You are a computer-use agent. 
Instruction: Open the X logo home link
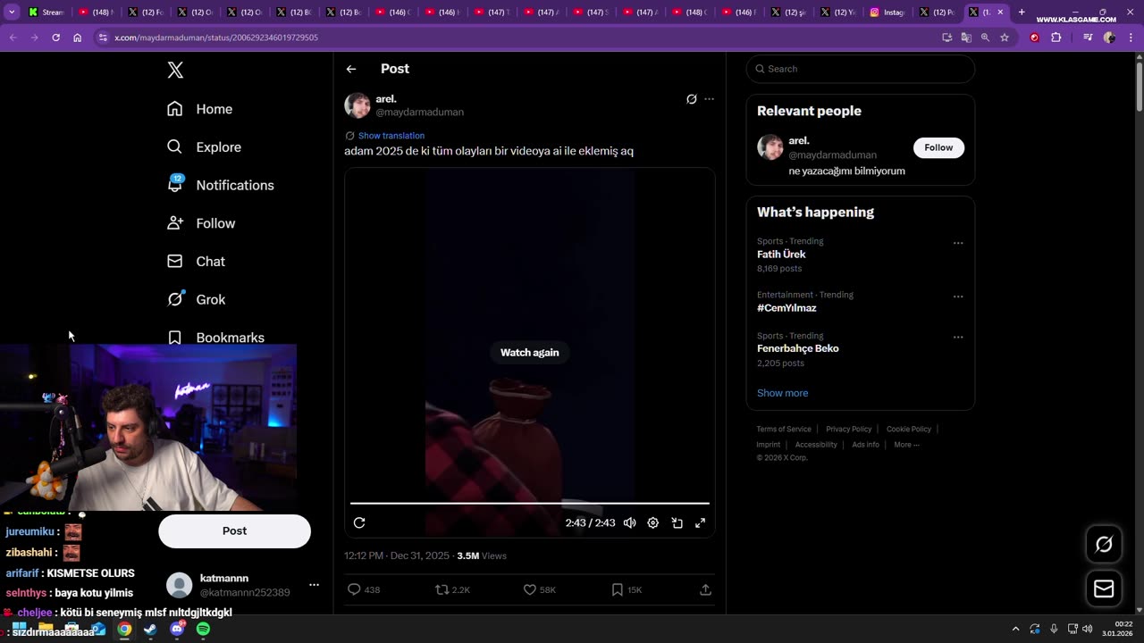coord(175,71)
